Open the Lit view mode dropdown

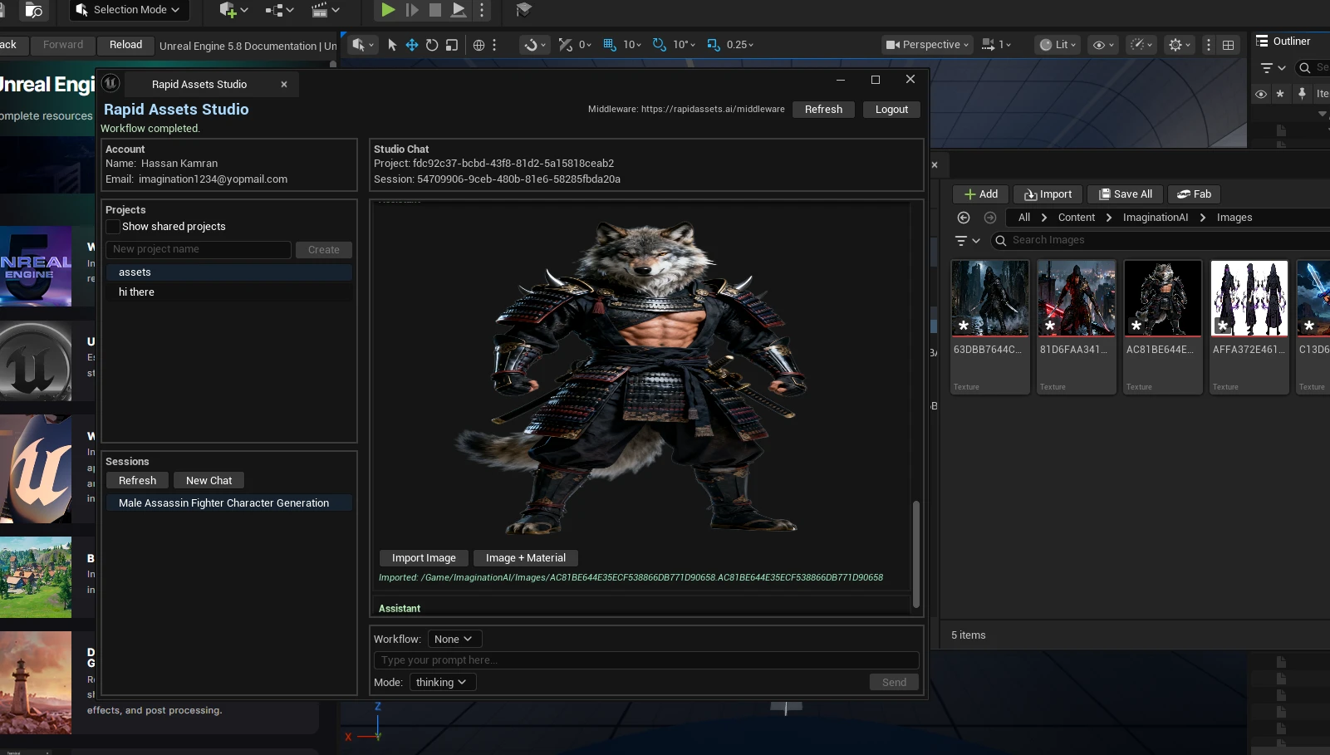1058,45
